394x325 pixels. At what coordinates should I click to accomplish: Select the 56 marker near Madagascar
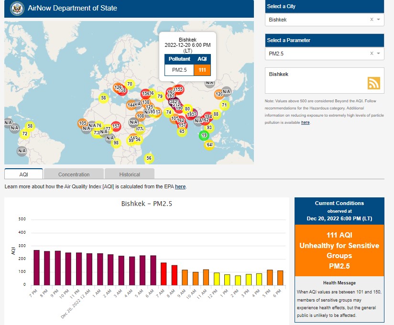(x=149, y=158)
